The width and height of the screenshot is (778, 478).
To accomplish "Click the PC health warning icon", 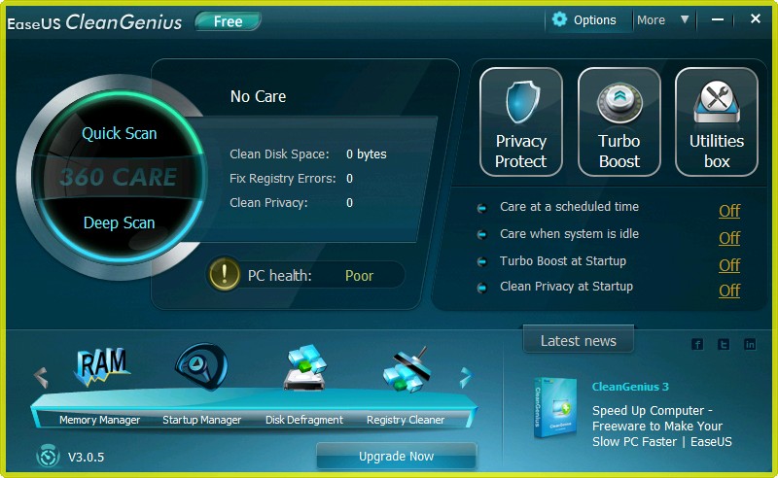I will [225, 274].
